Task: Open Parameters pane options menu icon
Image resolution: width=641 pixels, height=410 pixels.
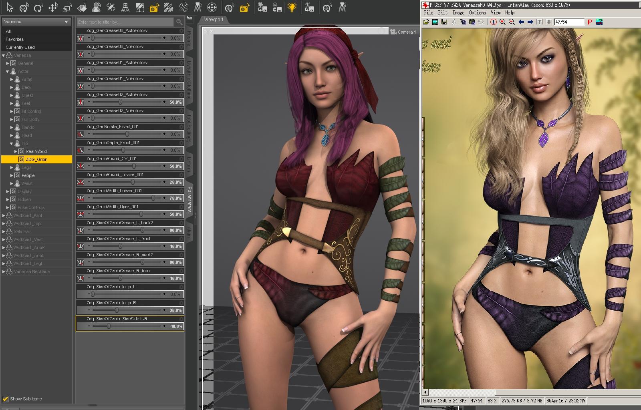Action: [189, 19]
